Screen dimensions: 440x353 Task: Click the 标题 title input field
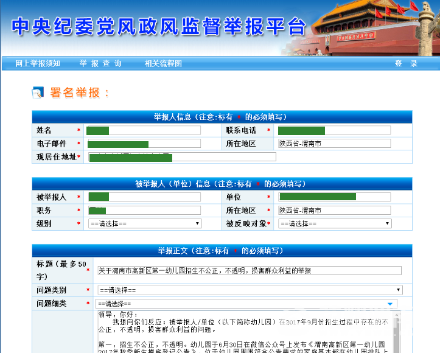tap(250, 270)
